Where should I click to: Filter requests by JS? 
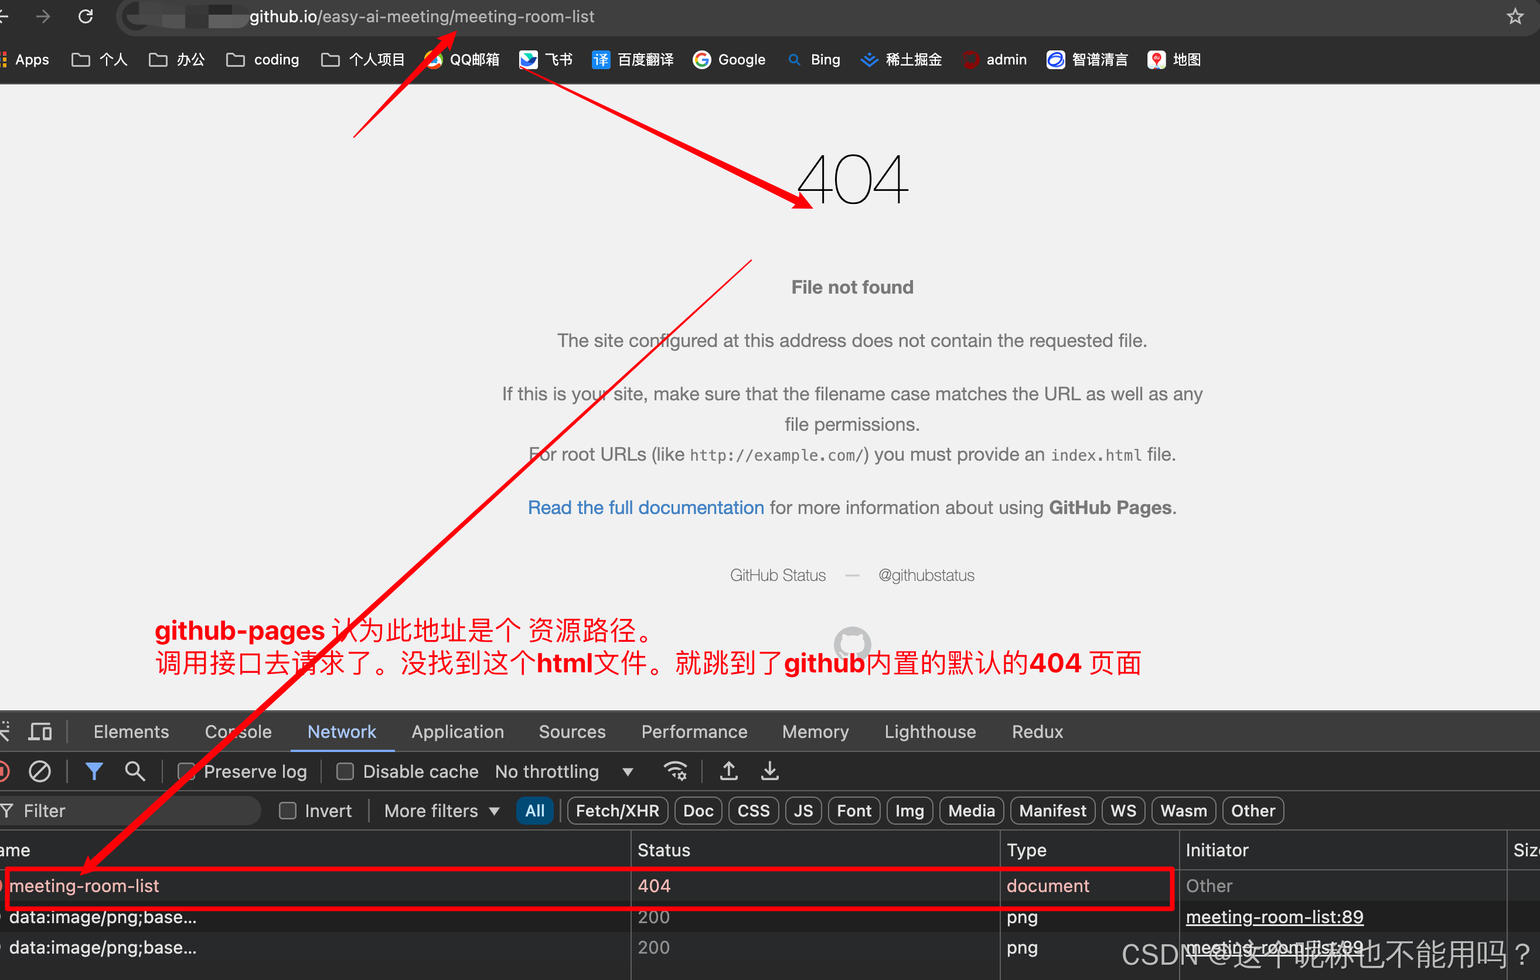[x=803, y=811]
